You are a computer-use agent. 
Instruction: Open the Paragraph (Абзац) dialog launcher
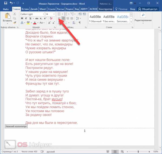[86, 27]
